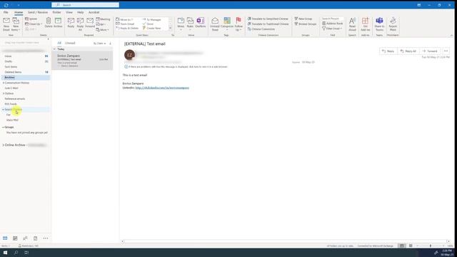Click the Get Add-ins icon

pyautogui.click(x=365, y=24)
